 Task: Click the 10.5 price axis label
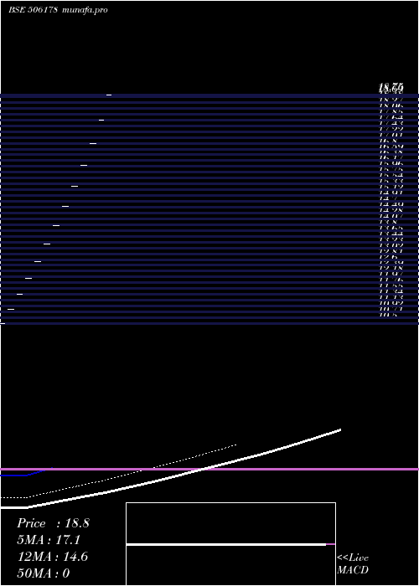(388, 315)
